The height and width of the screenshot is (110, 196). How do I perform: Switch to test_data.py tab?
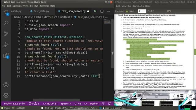click(x=40, y=11)
